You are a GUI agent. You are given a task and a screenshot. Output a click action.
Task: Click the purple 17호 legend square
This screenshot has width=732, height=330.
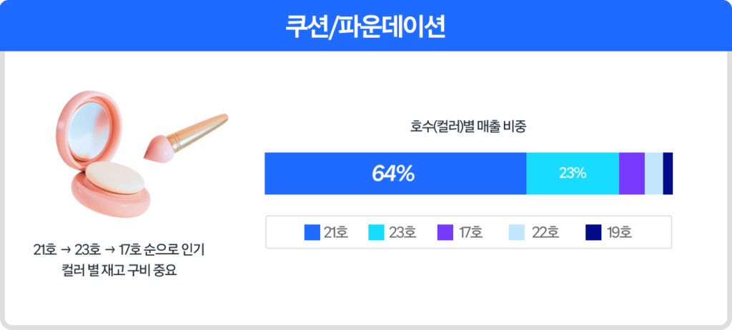(445, 232)
